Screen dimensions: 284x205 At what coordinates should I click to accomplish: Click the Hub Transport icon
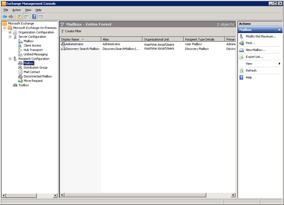pyautogui.click(x=20, y=50)
